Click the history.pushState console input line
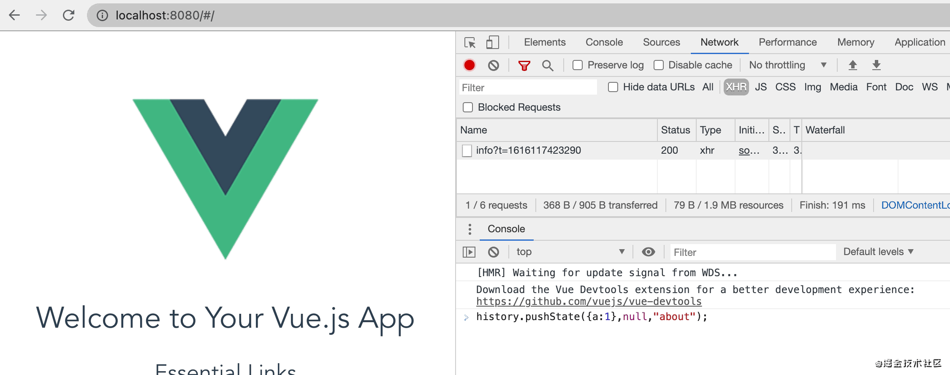The height and width of the screenshot is (375, 950). click(592, 317)
